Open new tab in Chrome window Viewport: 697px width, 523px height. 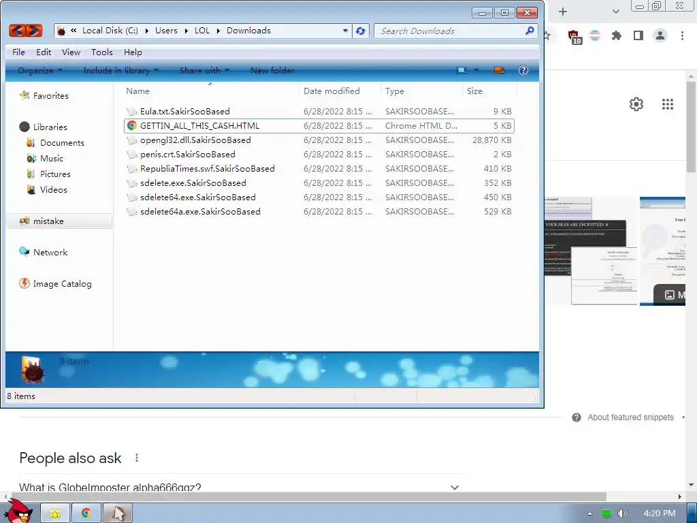click(563, 12)
